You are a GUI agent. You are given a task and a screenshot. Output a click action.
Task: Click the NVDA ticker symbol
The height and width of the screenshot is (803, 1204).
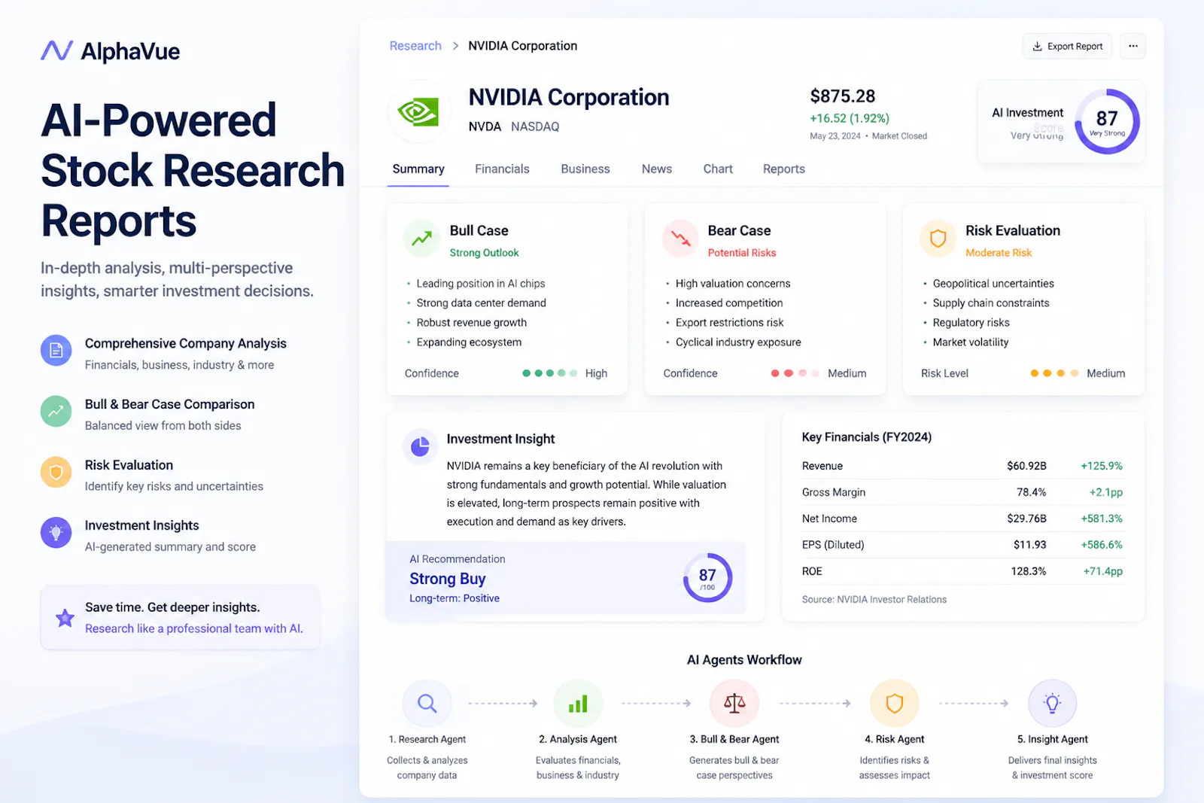click(x=485, y=126)
